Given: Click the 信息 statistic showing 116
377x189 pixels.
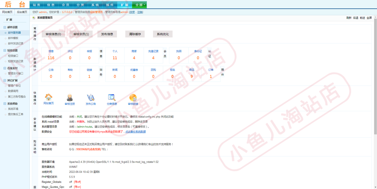Looking at the screenshot, I should 51,55.
